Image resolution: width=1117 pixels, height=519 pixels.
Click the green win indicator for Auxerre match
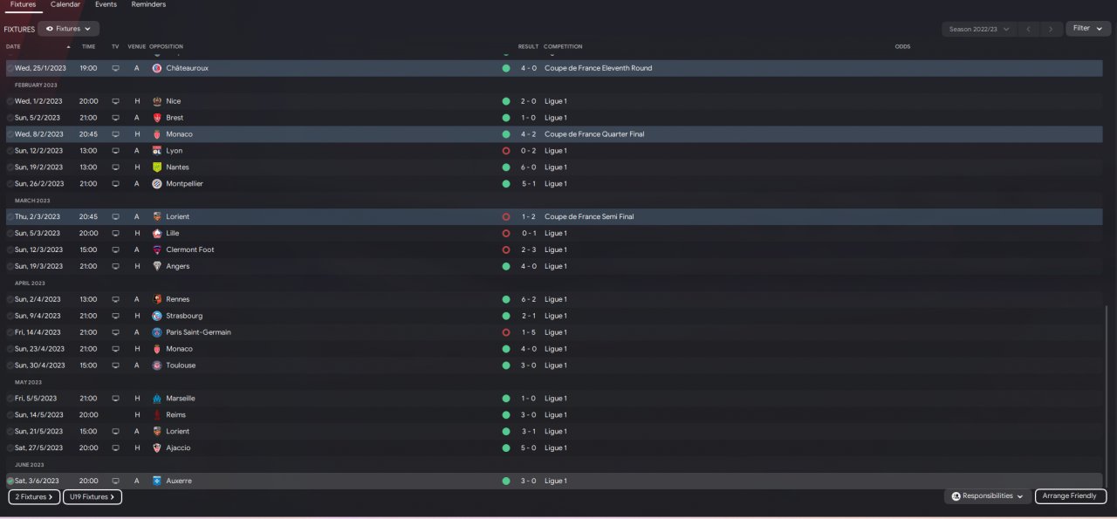506,481
